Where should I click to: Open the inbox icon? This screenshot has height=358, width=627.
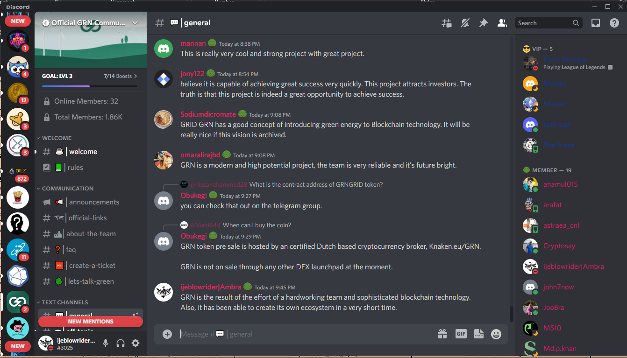pos(596,23)
